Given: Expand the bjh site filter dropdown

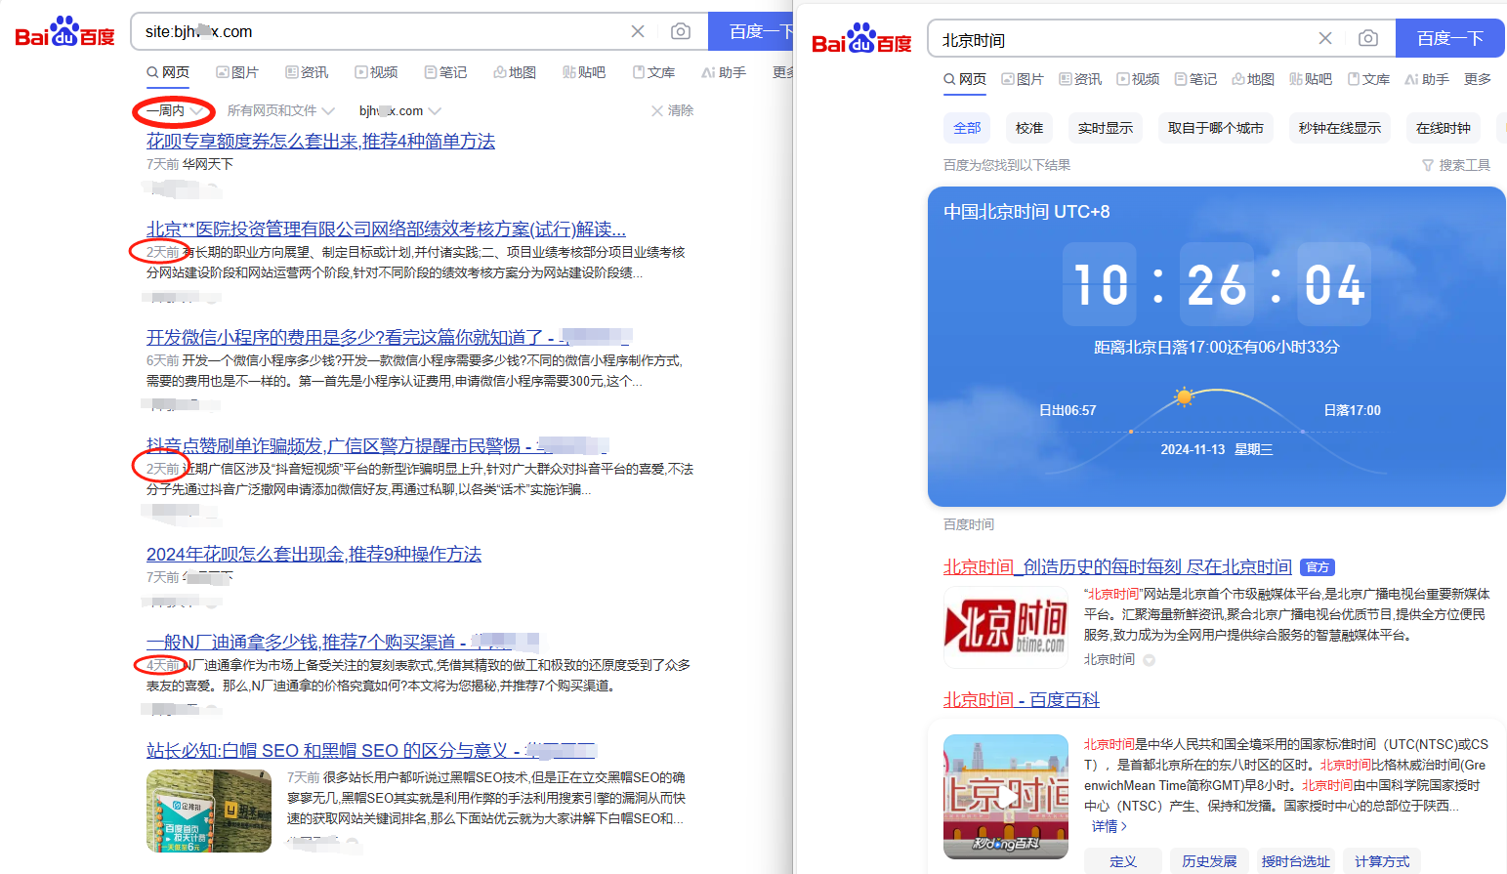Looking at the screenshot, I should (x=400, y=110).
